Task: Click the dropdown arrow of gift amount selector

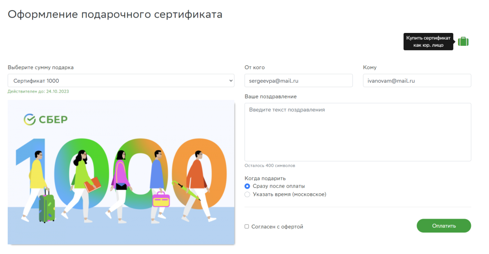Action: coord(230,81)
